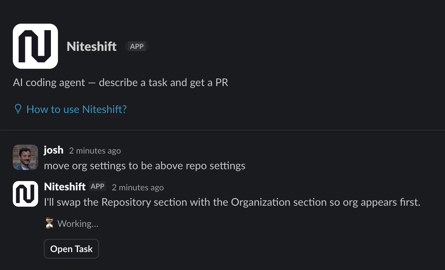Click the large Niteshift app logo

click(35, 46)
